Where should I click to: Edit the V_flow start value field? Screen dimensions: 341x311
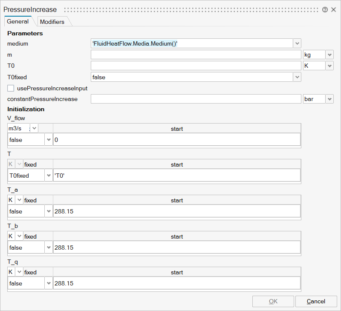click(x=176, y=140)
